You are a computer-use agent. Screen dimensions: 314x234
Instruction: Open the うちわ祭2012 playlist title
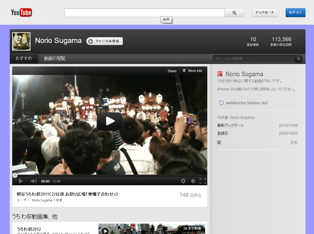pyautogui.click(x=29, y=229)
